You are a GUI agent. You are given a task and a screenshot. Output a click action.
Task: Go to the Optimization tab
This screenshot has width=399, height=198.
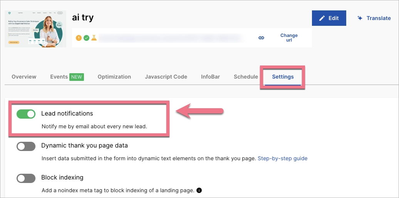pos(114,77)
